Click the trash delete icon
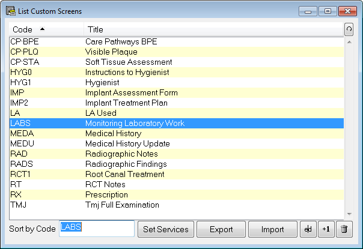 tap(344, 229)
